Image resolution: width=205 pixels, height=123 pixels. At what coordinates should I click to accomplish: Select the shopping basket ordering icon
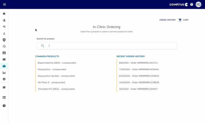point(4,66)
